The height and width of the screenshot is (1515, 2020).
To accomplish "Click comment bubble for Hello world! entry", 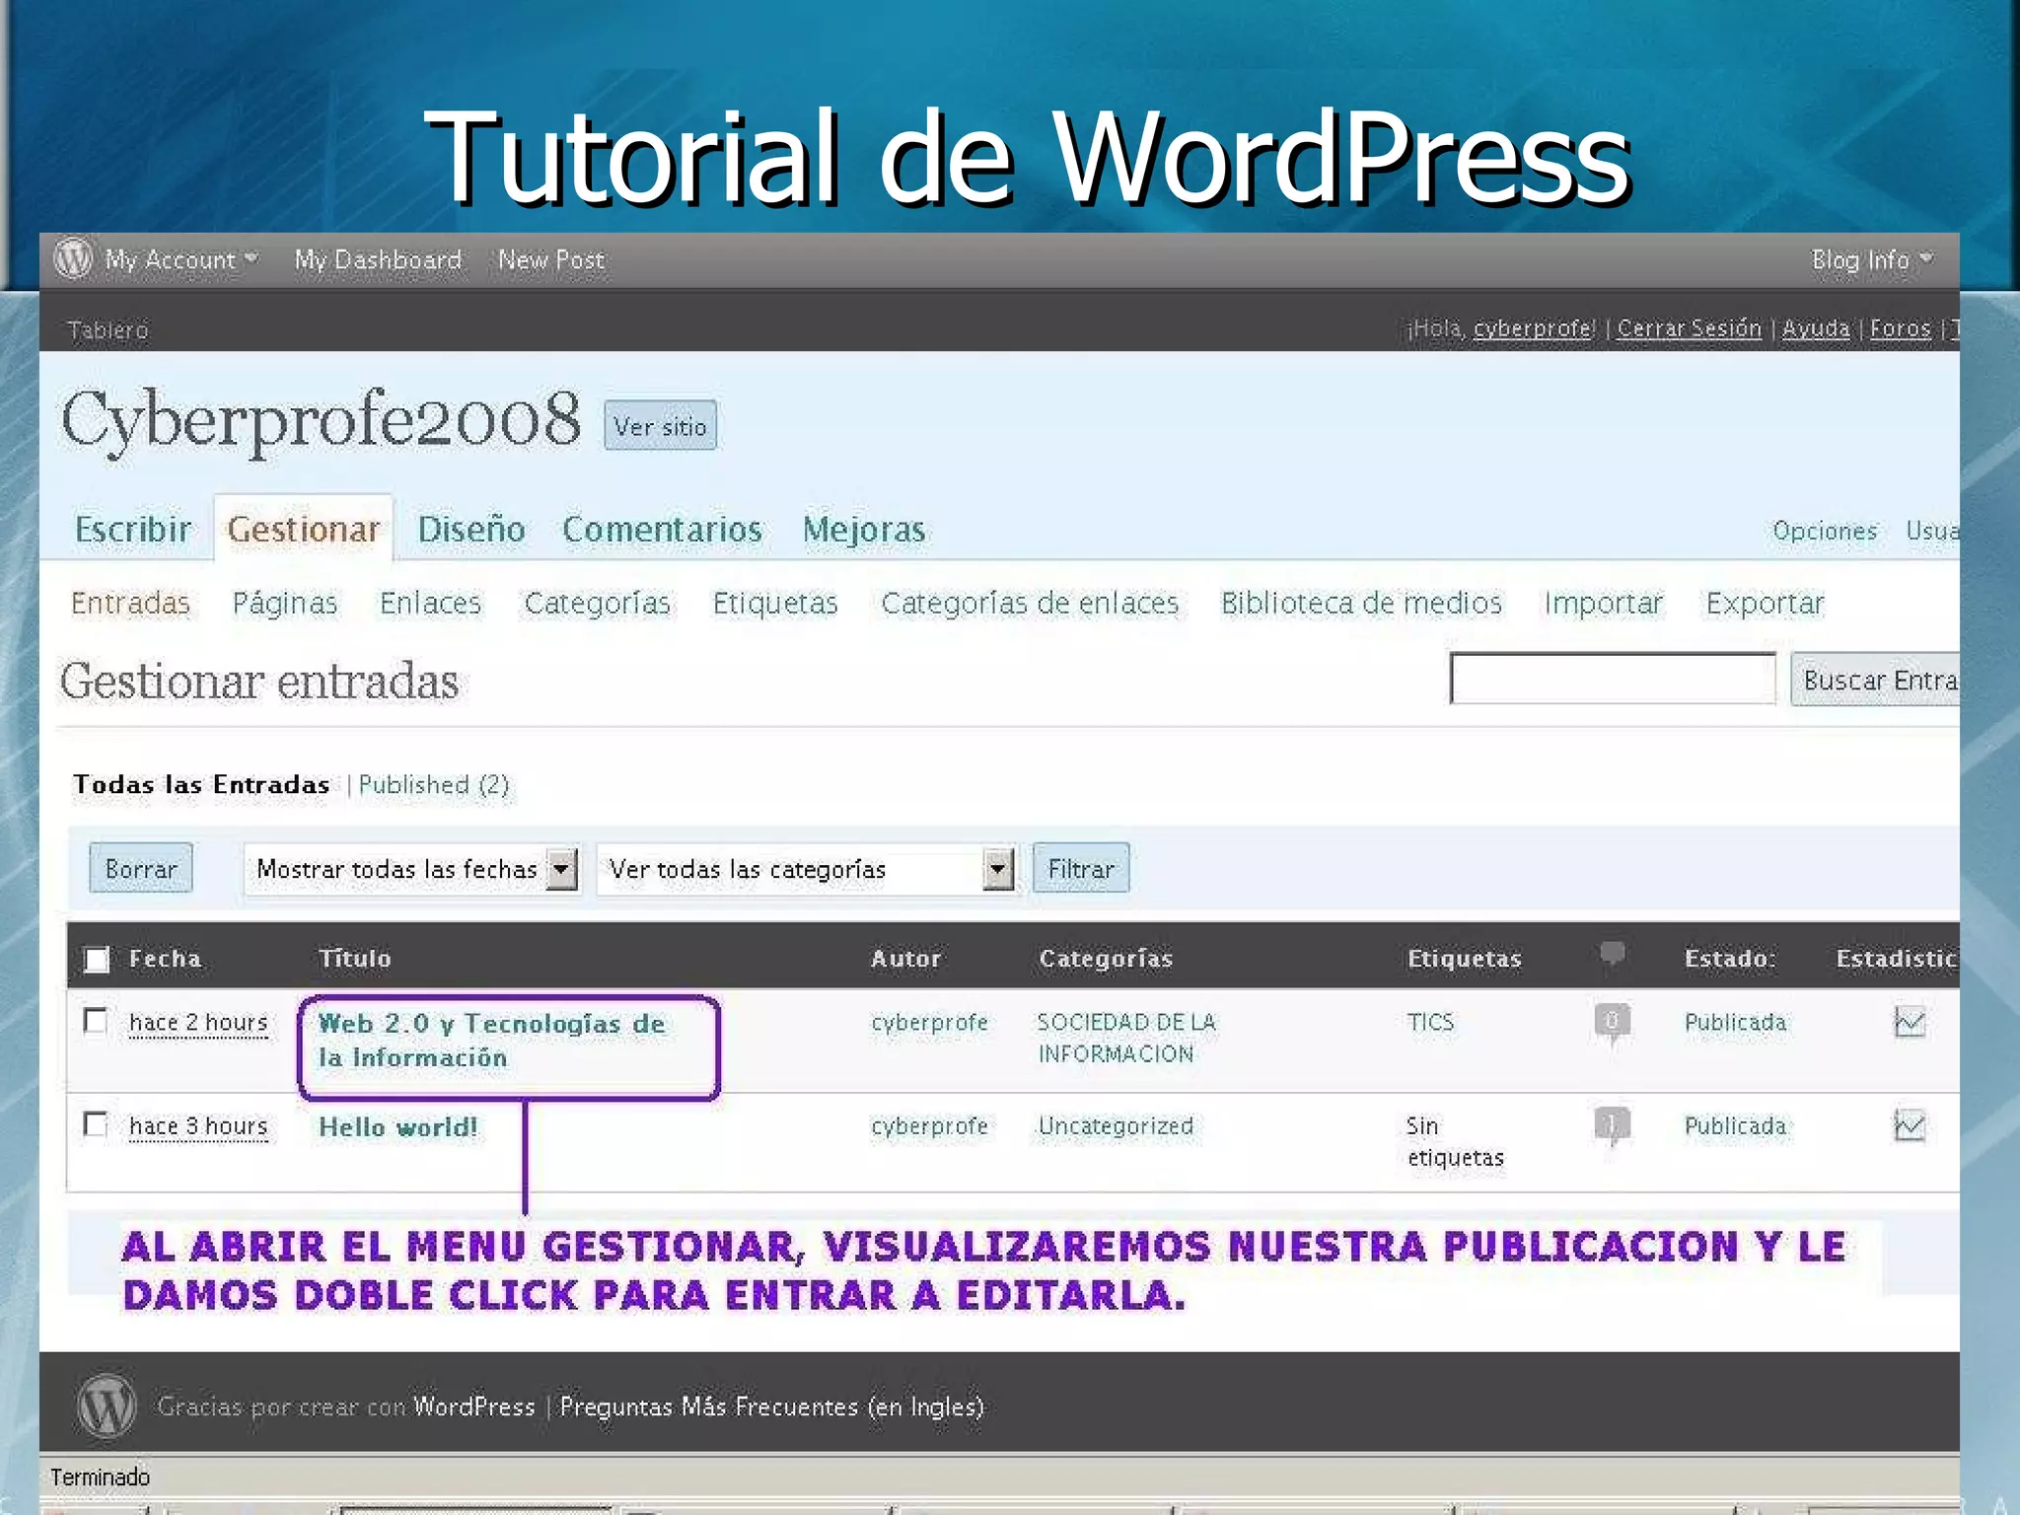I will [1612, 1126].
